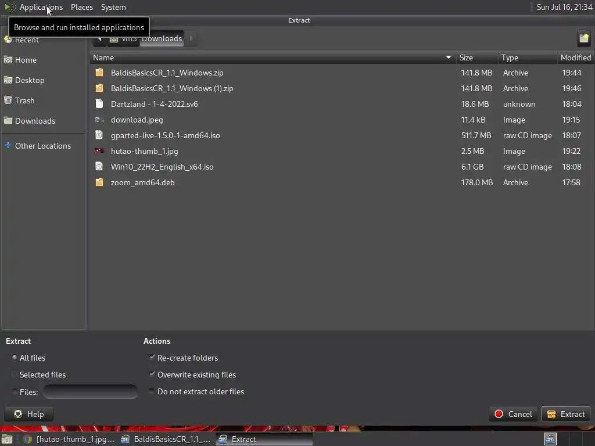Switch to Extract window in taskbar
595x446 pixels.
(264, 439)
